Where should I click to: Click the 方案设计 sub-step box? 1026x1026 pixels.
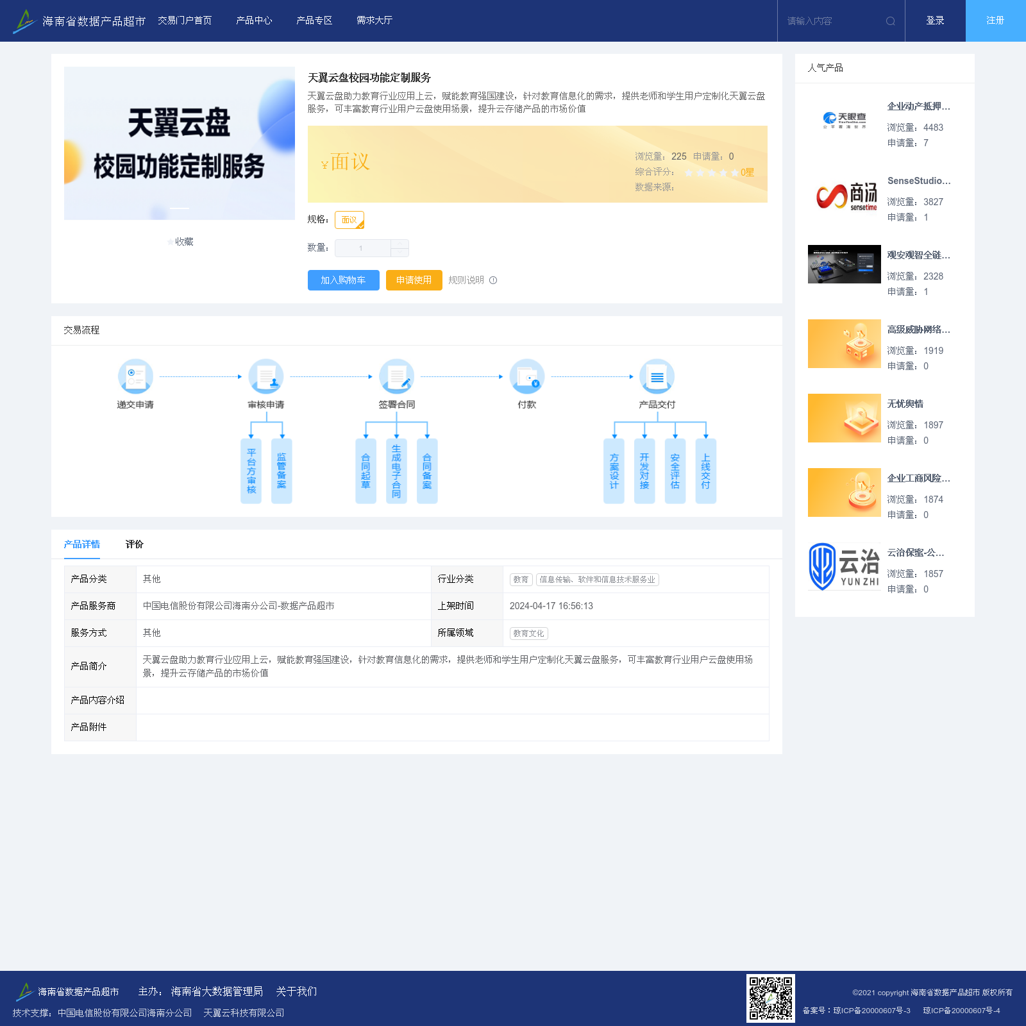(614, 471)
